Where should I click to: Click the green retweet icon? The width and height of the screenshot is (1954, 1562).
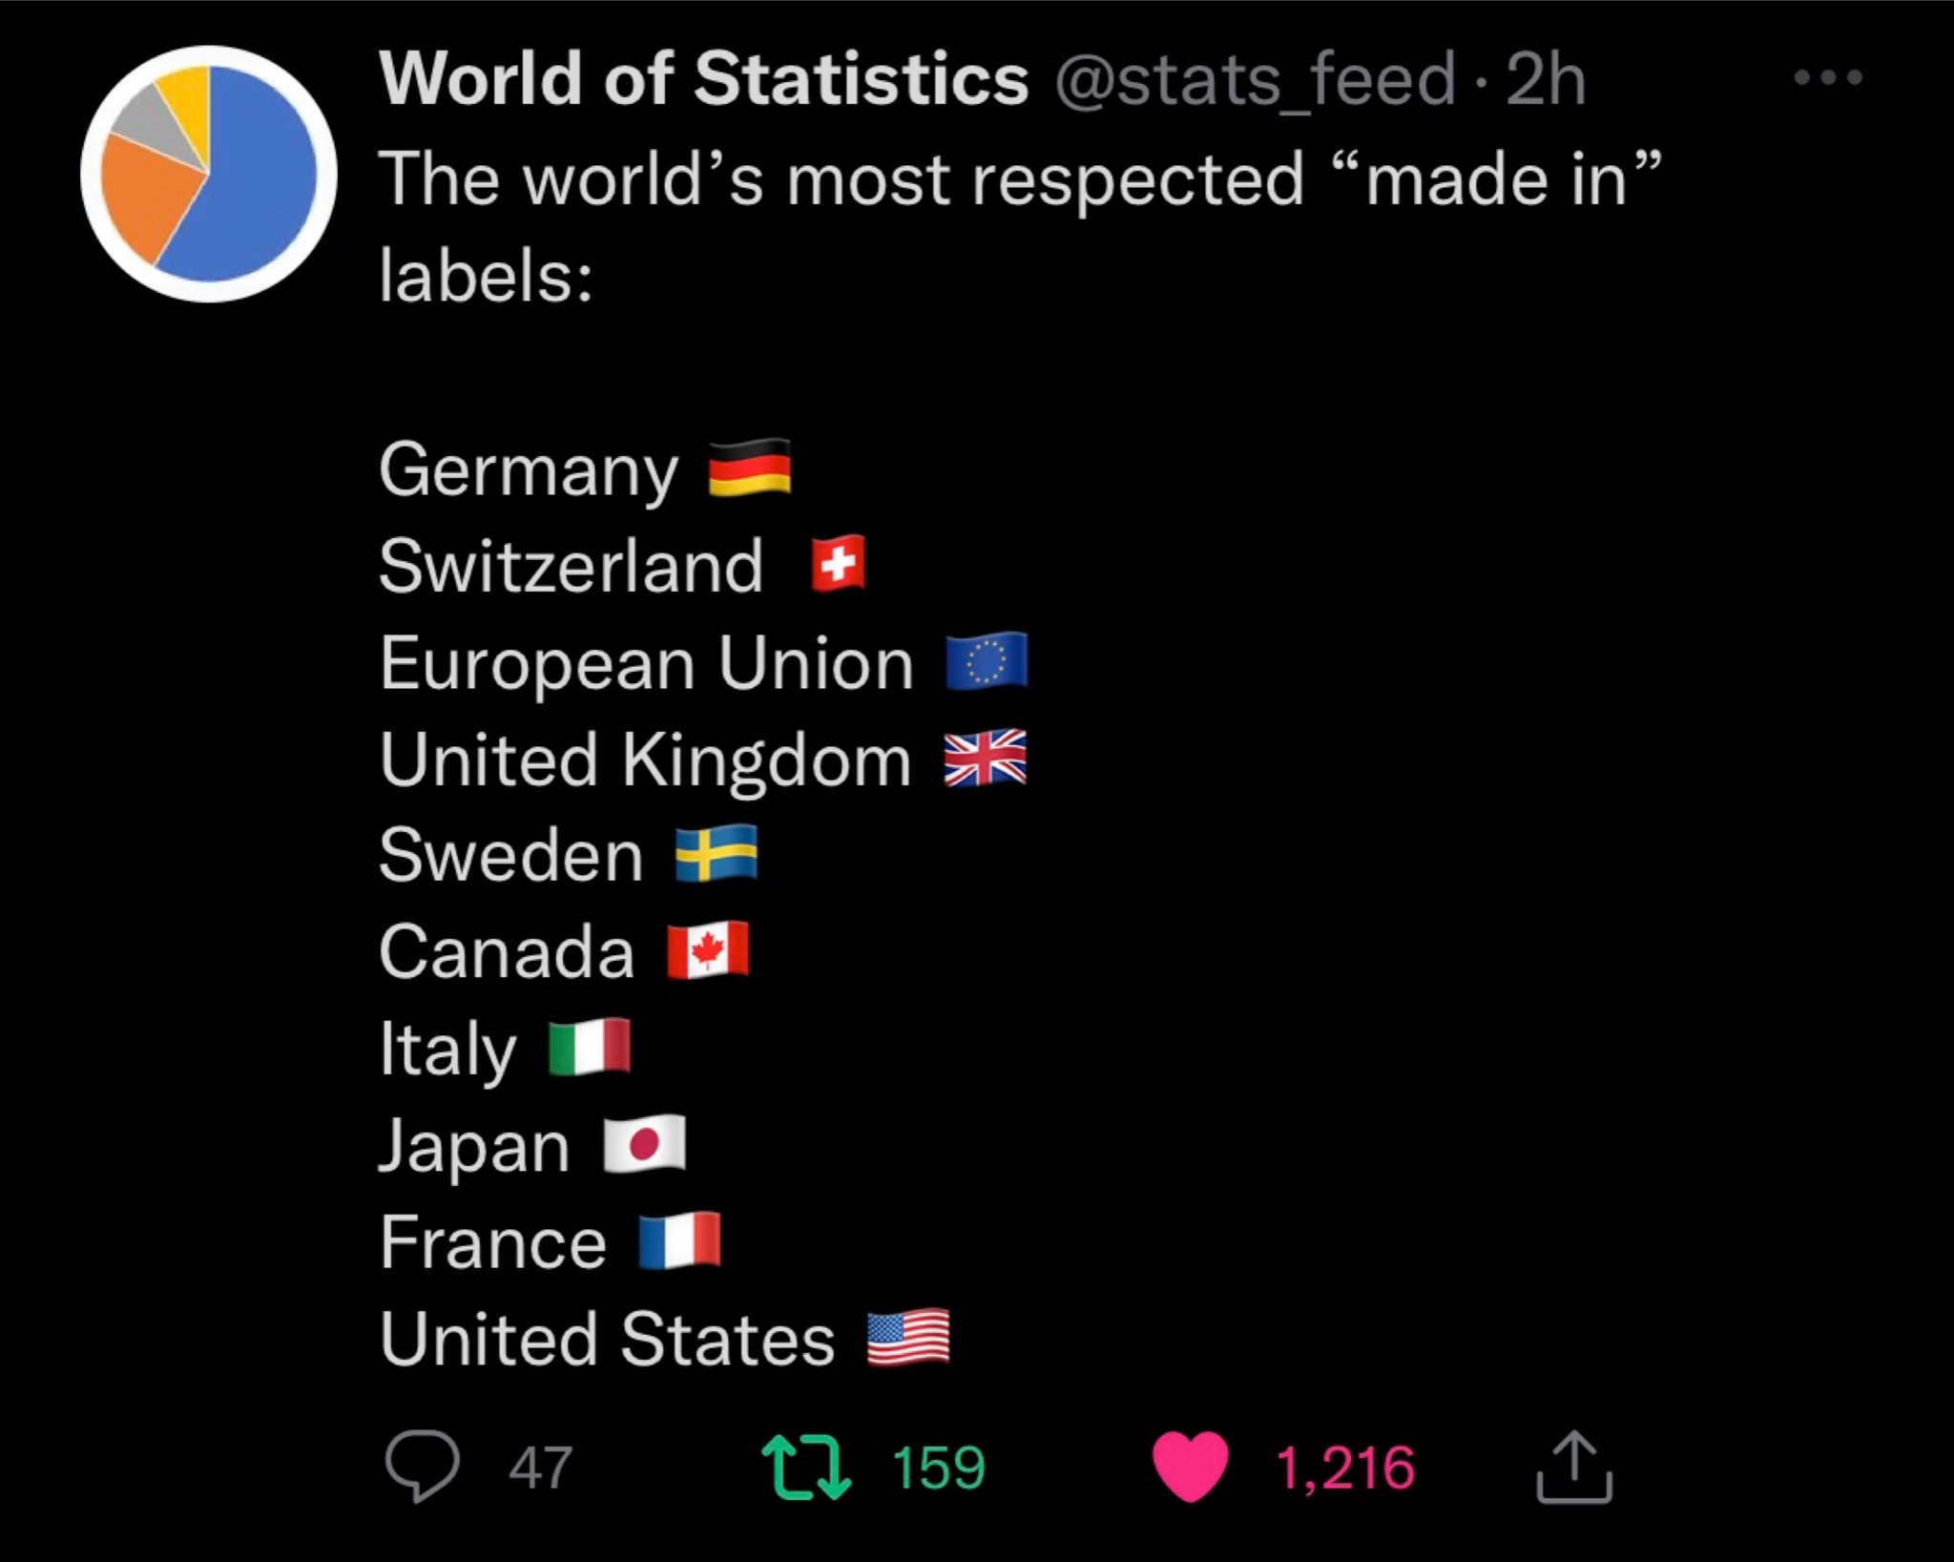806,1467
